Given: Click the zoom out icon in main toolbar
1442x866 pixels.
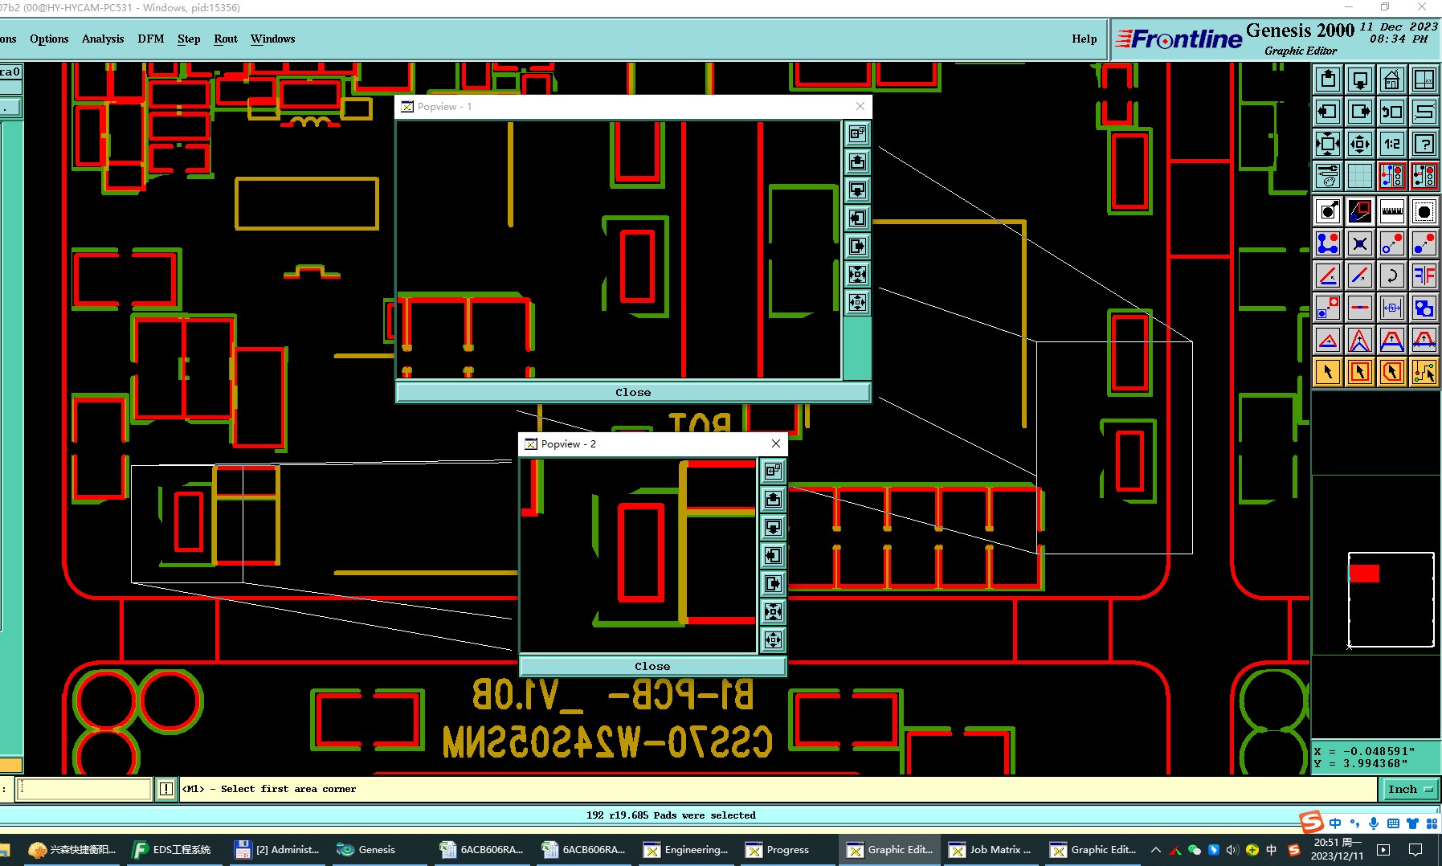Looking at the screenshot, I should coord(1360,144).
